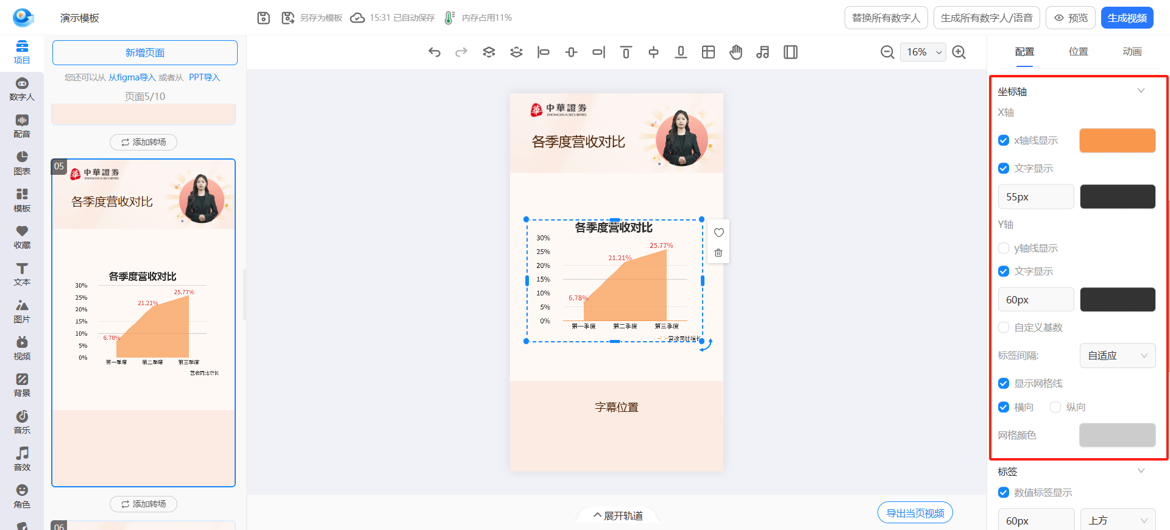The height and width of the screenshot is (530, 1170).
Task: Enable the y轴线显示 checkbox
Action: [1004, 248]
